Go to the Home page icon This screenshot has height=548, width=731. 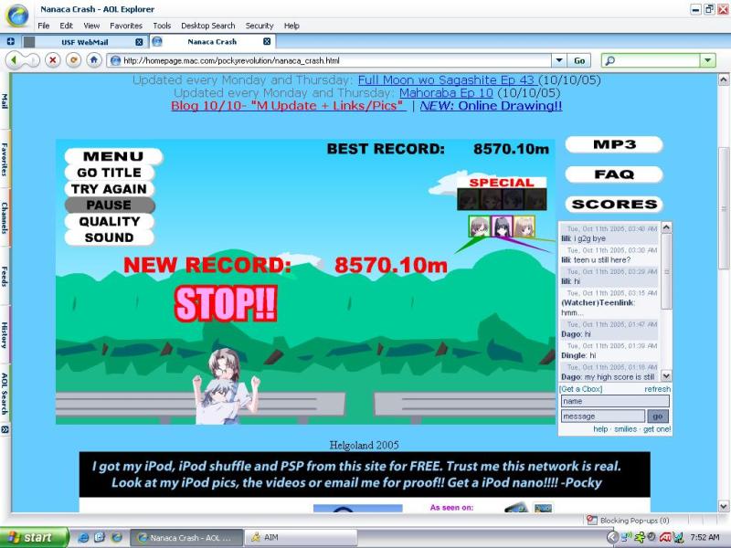pyautogui.click(x=94, y=60)
